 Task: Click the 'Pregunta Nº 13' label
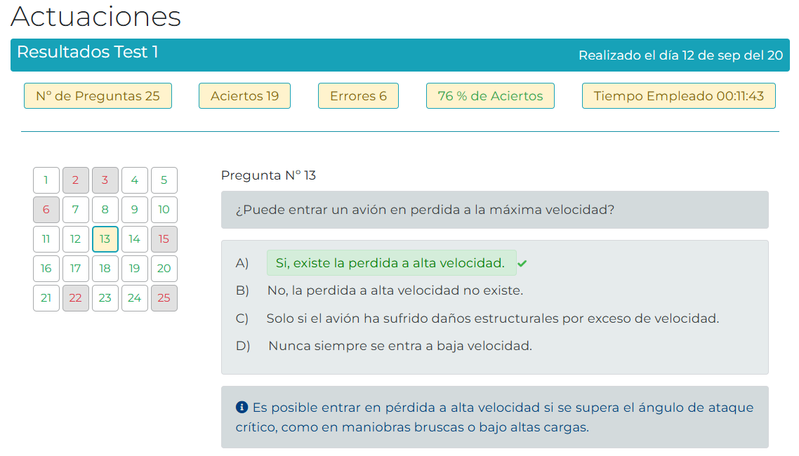point(268,175)
